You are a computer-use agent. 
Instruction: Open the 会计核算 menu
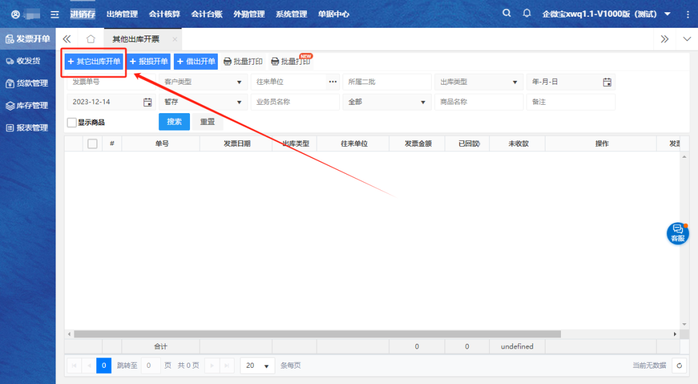(165, 14)
